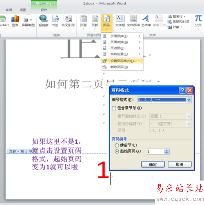This screenshot has height=205, width=204.
Task: Click the Start at spinner arrows
Action: coord(166,152)
